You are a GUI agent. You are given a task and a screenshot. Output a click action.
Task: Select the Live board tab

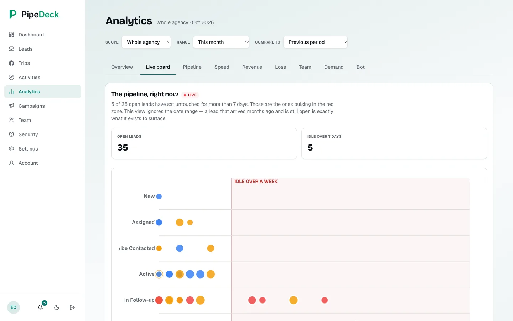point(158,67)
